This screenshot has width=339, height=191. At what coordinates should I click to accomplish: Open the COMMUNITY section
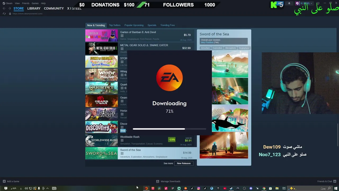point(54,8)
